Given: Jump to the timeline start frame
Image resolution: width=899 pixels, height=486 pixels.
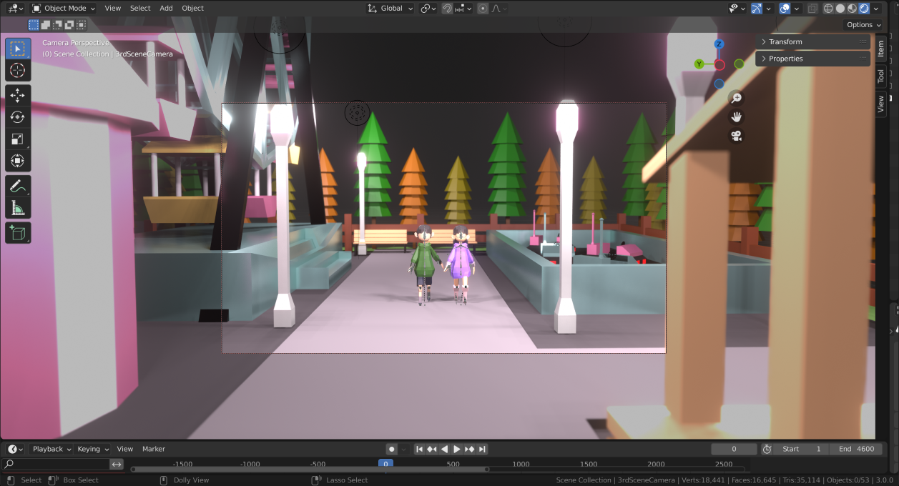Looking at the screenshot, I should 420,449.
